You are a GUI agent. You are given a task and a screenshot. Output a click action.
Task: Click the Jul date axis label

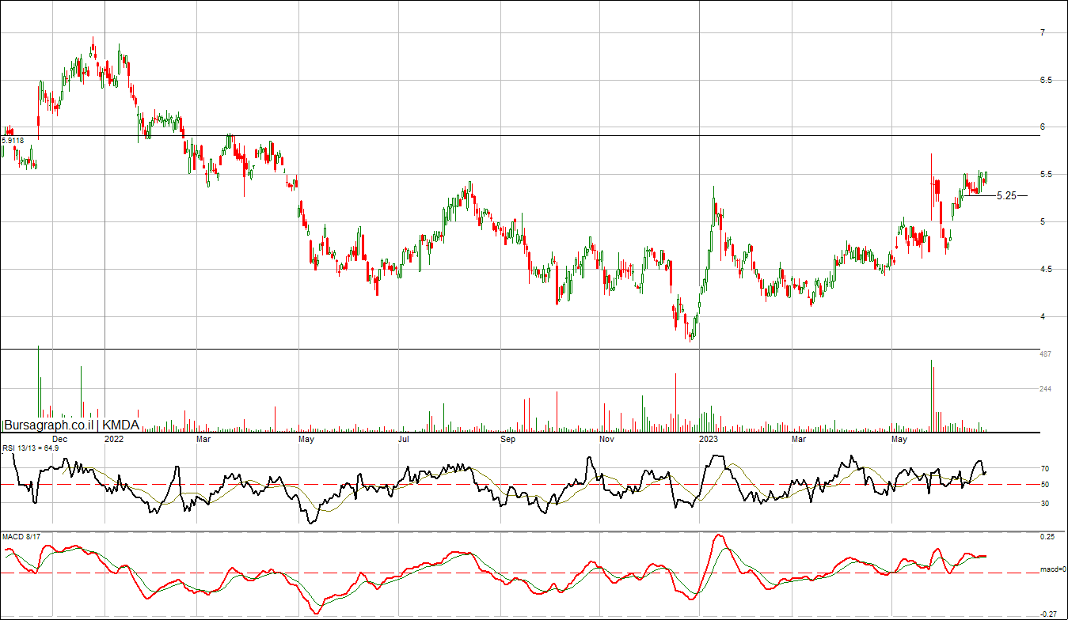click(404, 438)
